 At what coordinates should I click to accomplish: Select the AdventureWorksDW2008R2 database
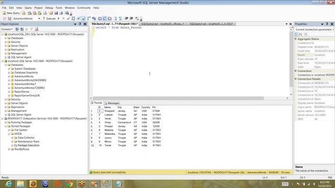(x=30, y=80)
